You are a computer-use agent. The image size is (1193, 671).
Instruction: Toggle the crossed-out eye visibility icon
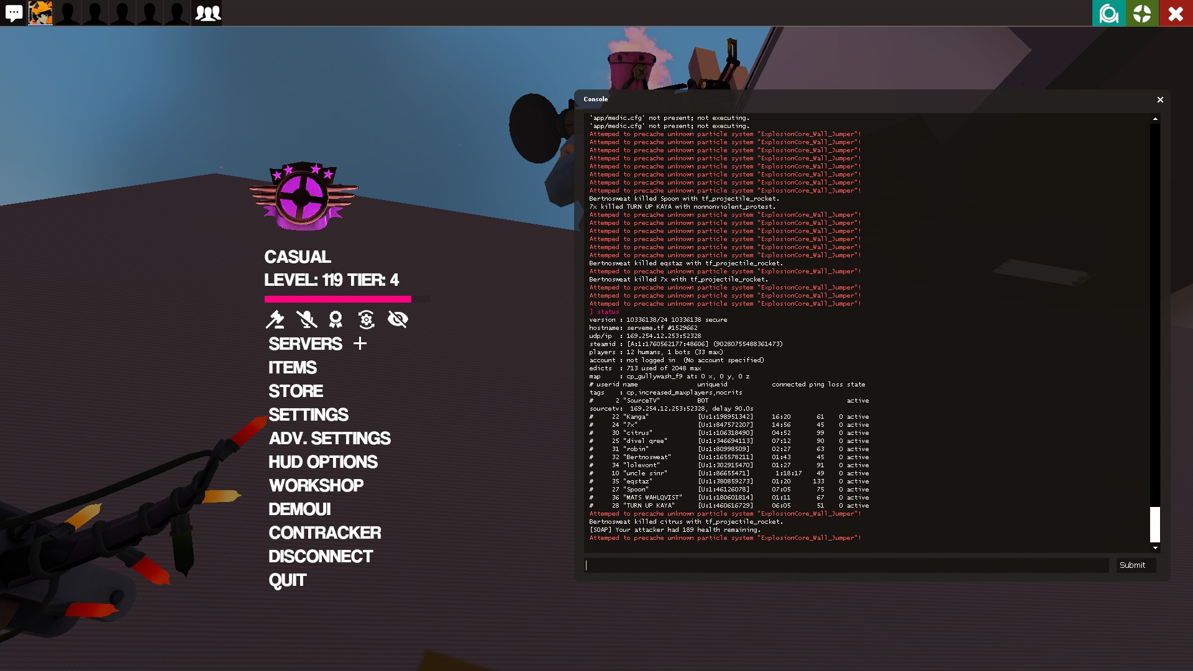pyautogui.click(x=398, y=319)
